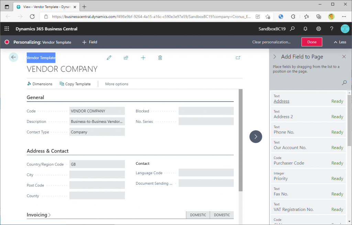Viewport: 352px width, 225px height.
Task: Select the Purchaser Code field
Action: coord(308,161)
